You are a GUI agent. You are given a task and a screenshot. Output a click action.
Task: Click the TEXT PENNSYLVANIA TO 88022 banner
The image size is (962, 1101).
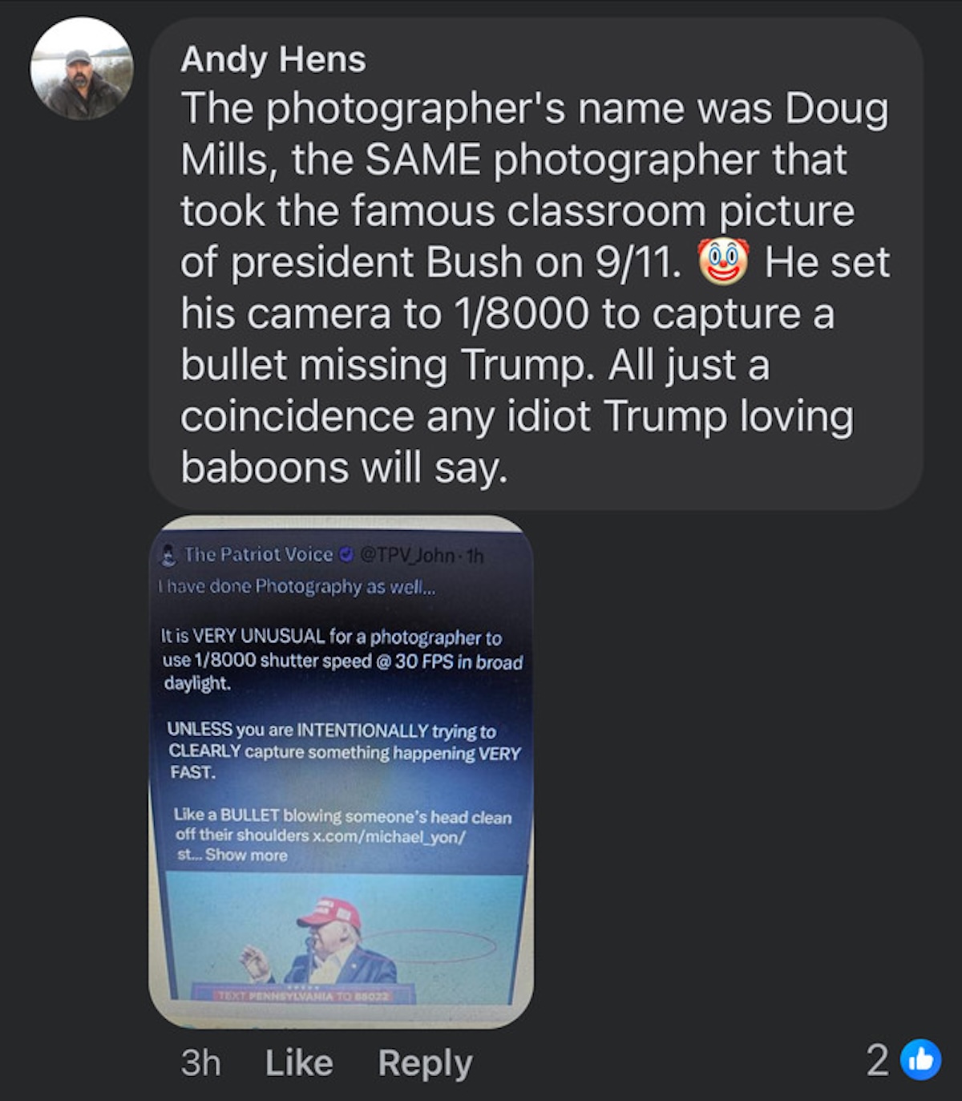coord(302,995)
